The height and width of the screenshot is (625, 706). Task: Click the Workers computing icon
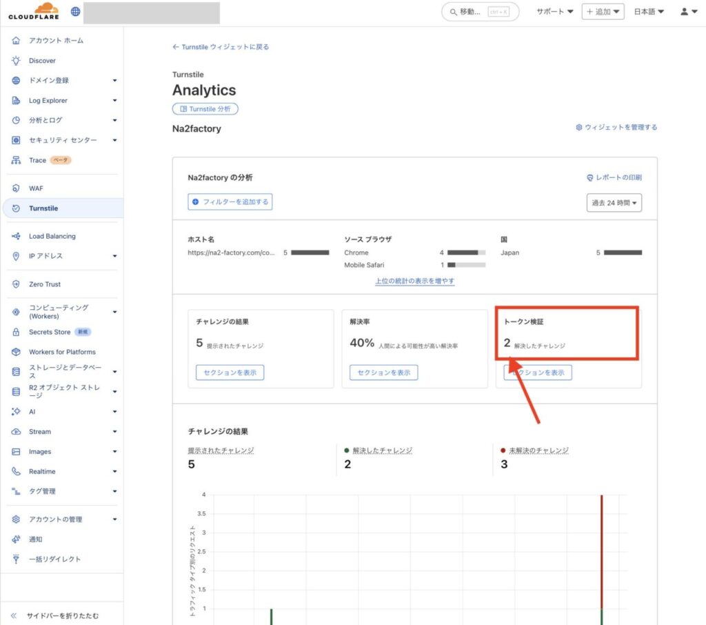click(x=16, y=312)
